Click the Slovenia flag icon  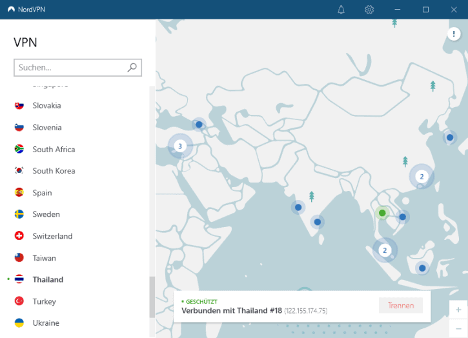(x=19, y=127)
